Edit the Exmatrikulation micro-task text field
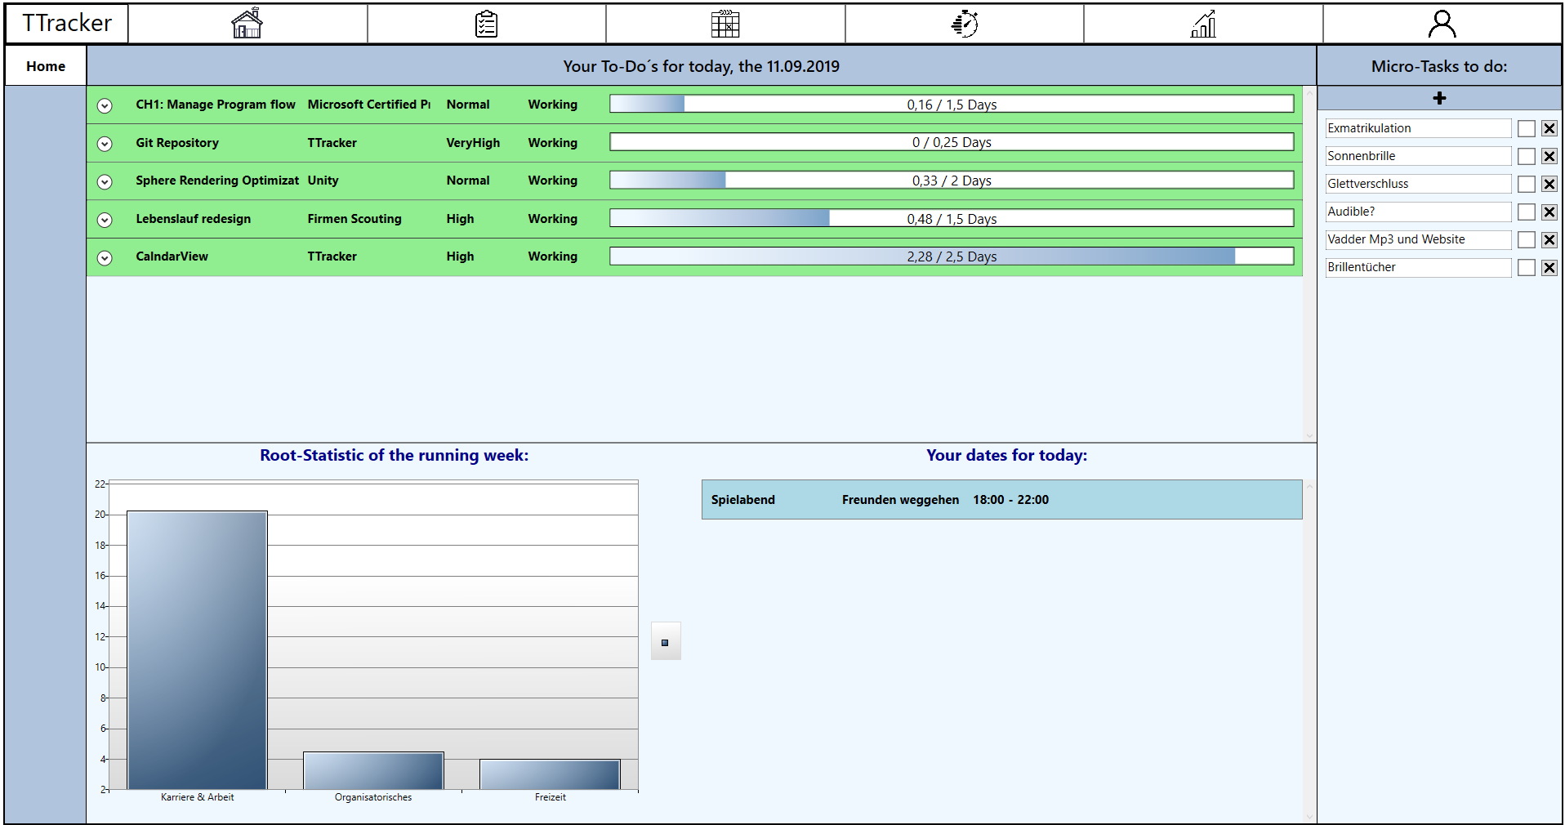Viewport: 1565px width, 825px height. [1418, 128]
